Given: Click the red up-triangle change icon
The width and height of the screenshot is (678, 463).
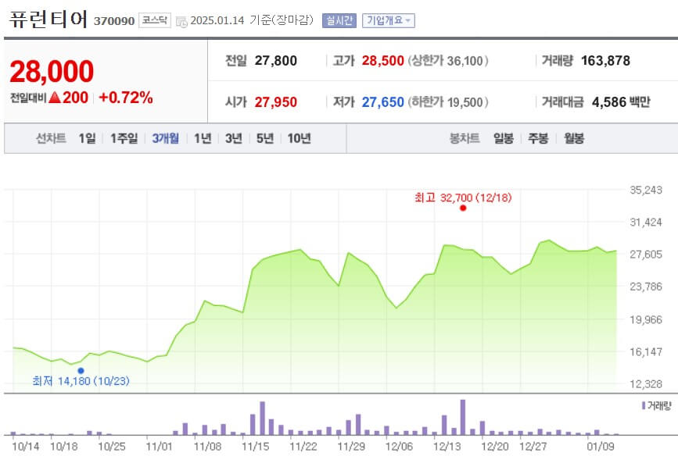Looking at the screenshot, I should 55,98.
